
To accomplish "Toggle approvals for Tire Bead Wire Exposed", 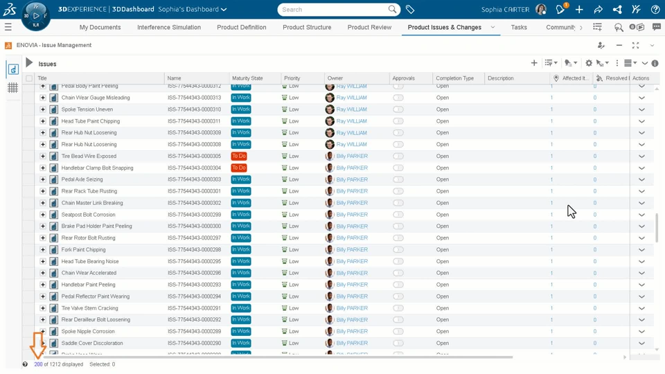I will tap(398, 156).
